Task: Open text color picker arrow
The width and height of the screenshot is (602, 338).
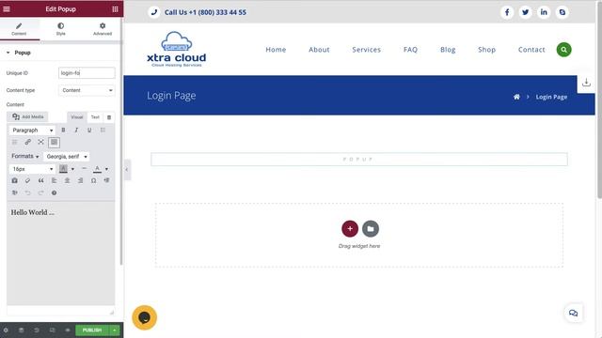Action: point(106,169)
